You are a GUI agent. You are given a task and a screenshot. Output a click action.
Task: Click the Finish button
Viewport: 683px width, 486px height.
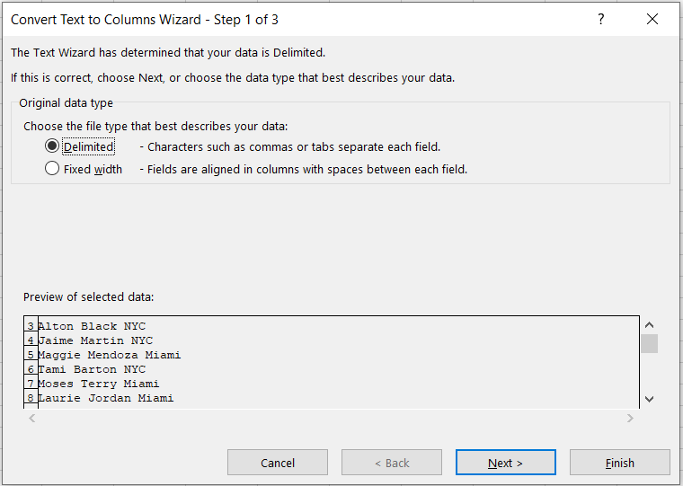click(619, 463)
